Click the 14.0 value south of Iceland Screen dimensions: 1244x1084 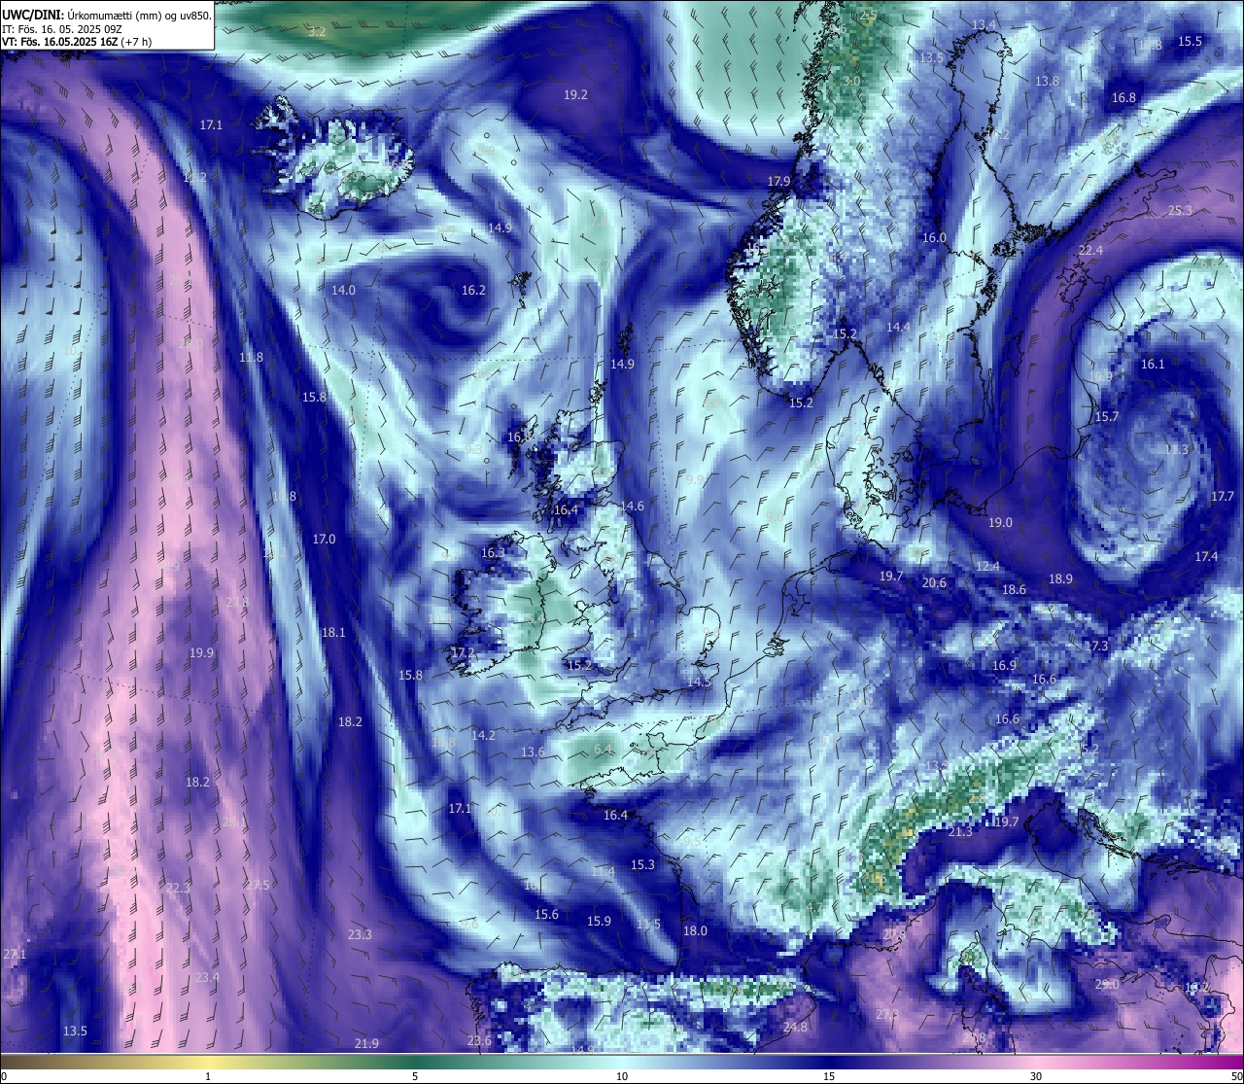(343, 290)
